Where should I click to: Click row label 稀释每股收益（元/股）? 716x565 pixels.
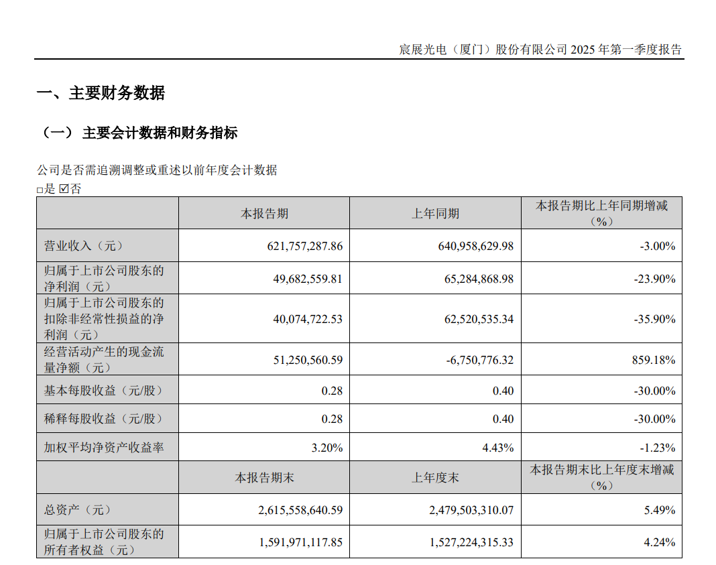(103, 418)
